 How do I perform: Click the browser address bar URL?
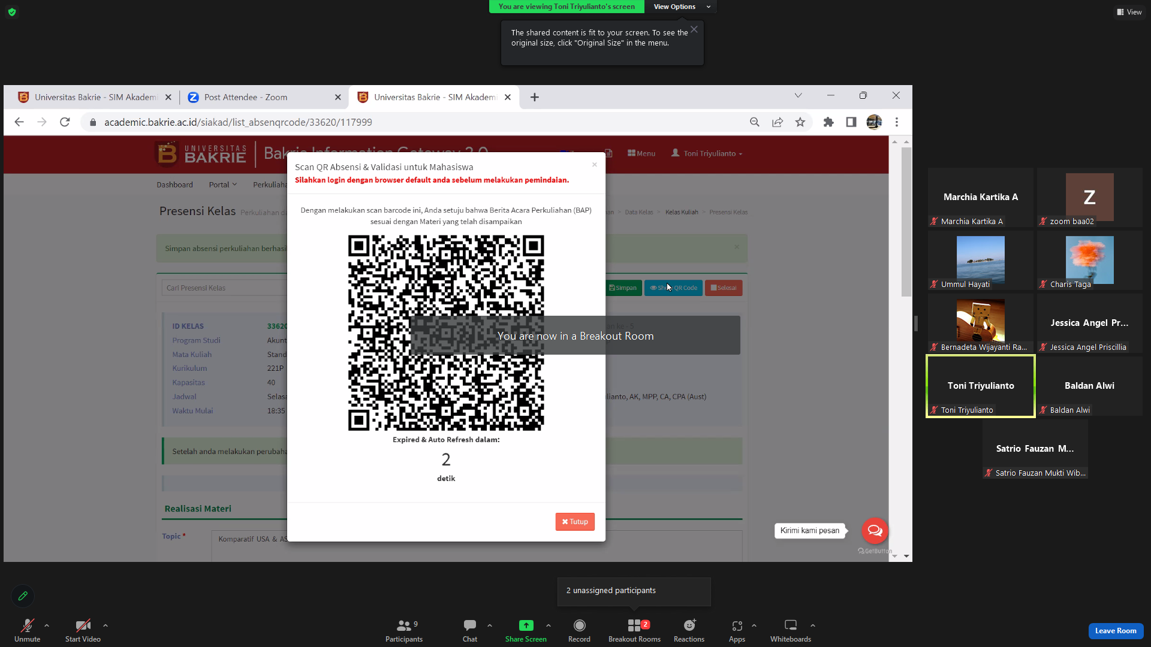pyautogui.click(x=238, y=122)
